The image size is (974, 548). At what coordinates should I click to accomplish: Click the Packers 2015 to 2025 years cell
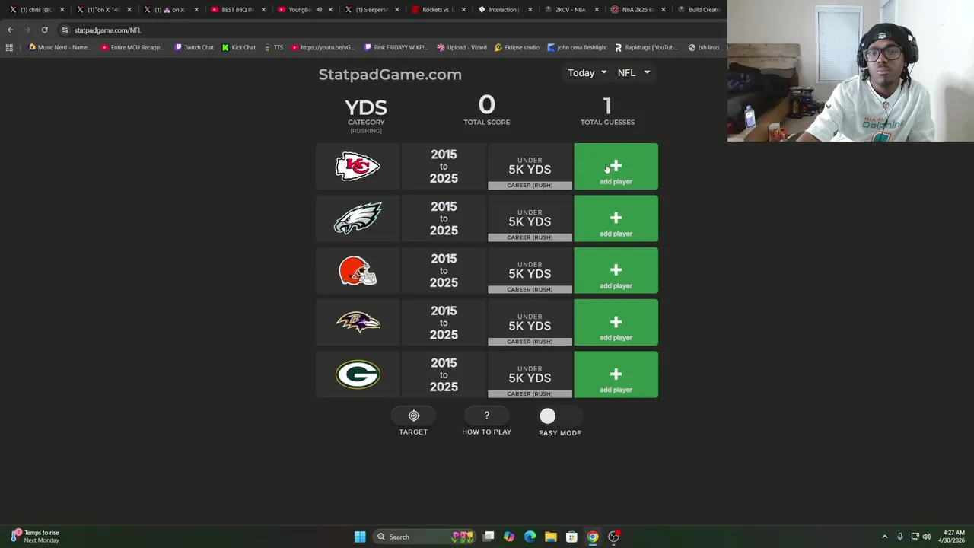(444, 374)
